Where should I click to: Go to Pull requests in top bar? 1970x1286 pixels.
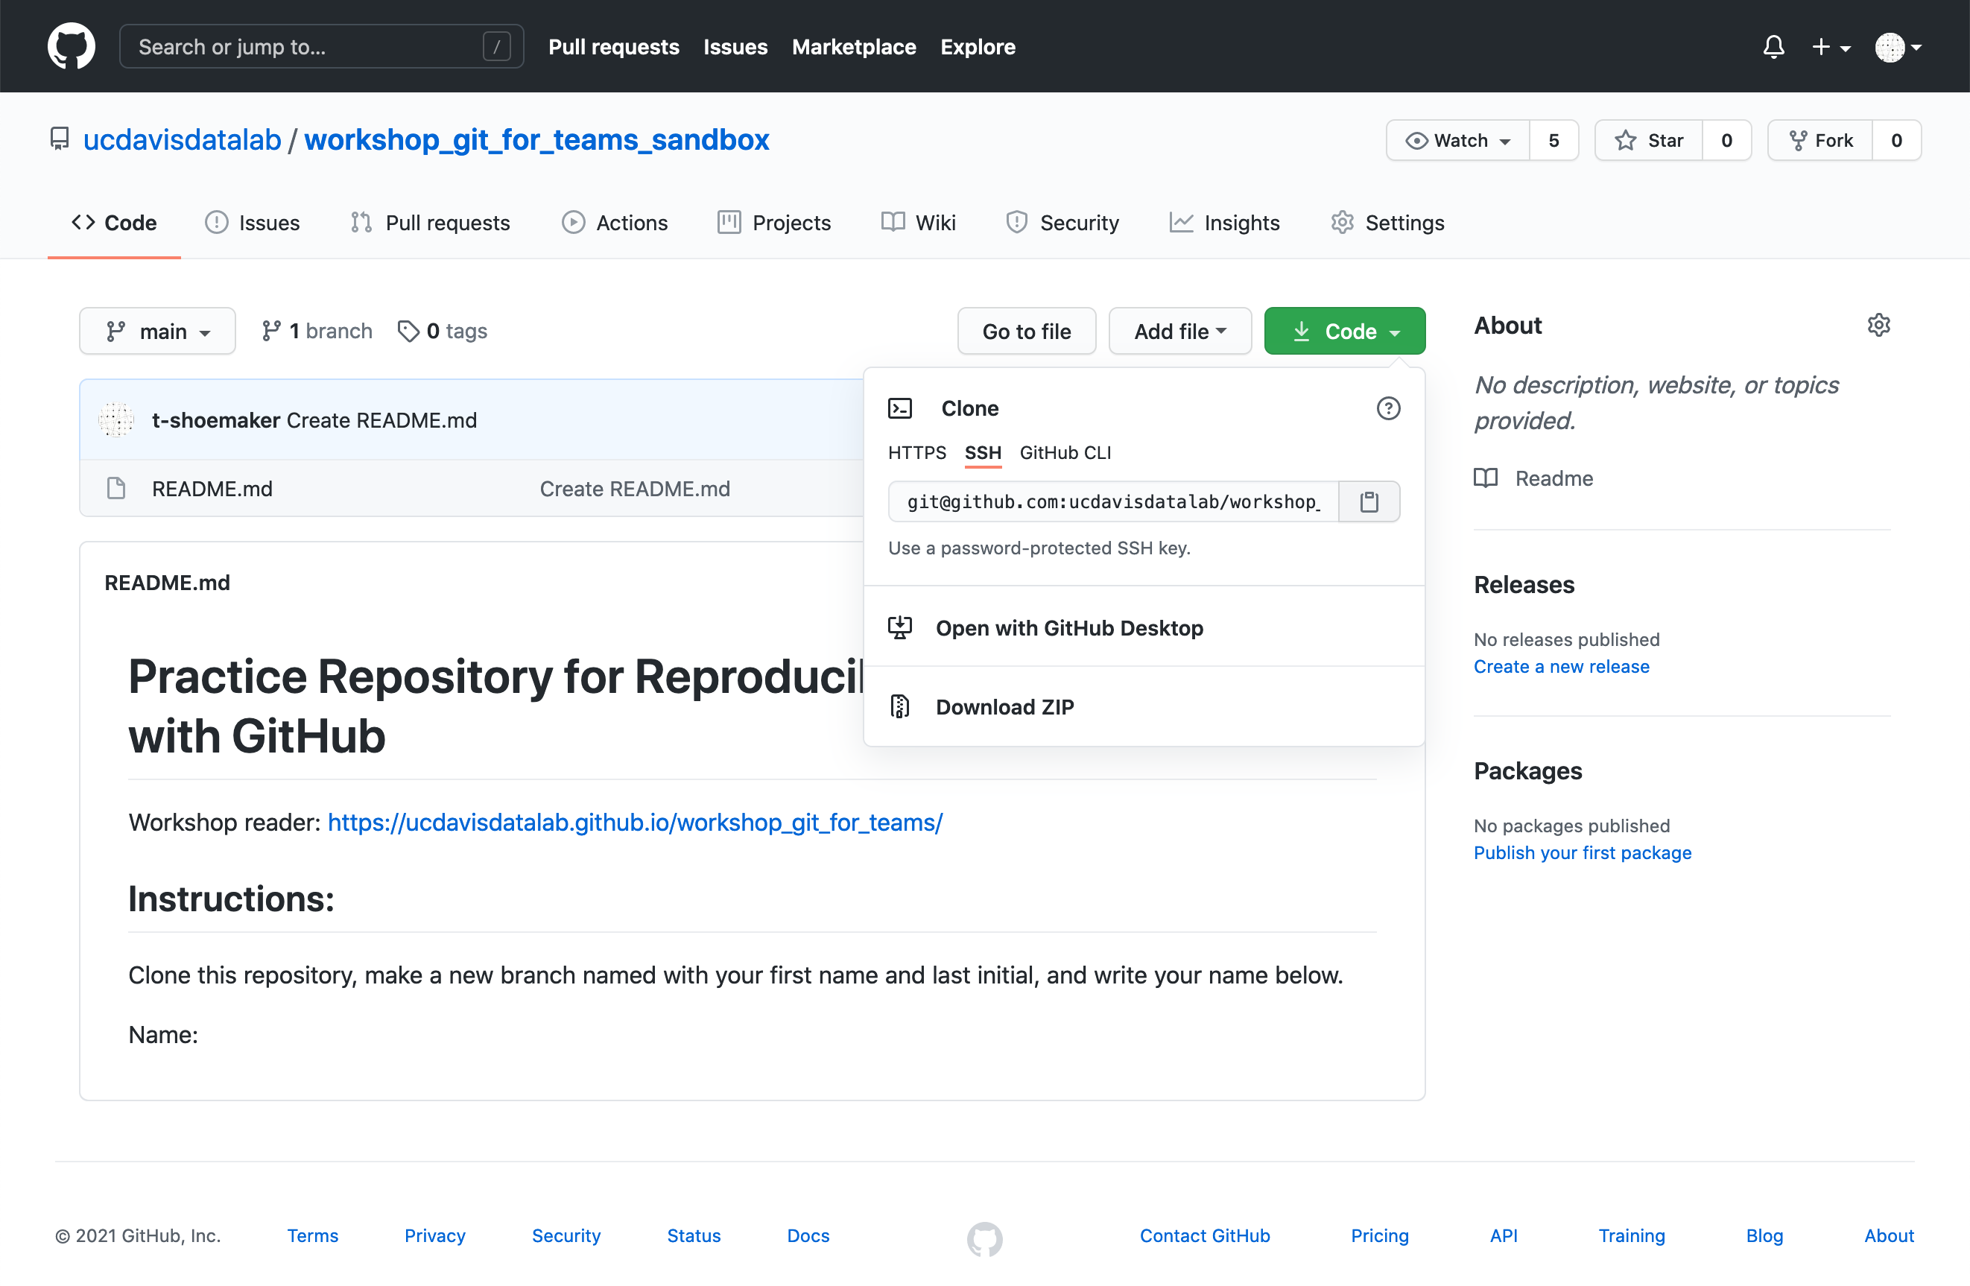pos(613,47)
